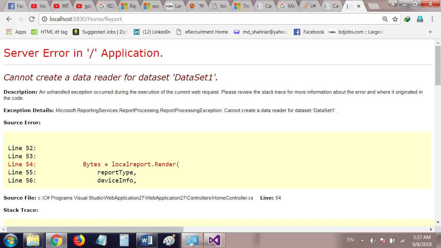Screen dimensions: 441x248
Task: Click 'deviceInfo,' on Line 56
Action: (x=117, y=181)
